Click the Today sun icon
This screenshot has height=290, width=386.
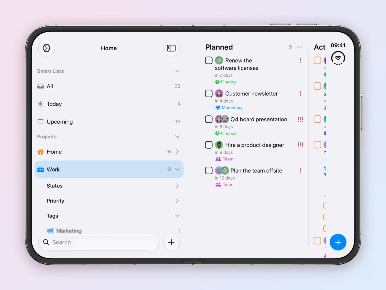[x=40, y=104]
